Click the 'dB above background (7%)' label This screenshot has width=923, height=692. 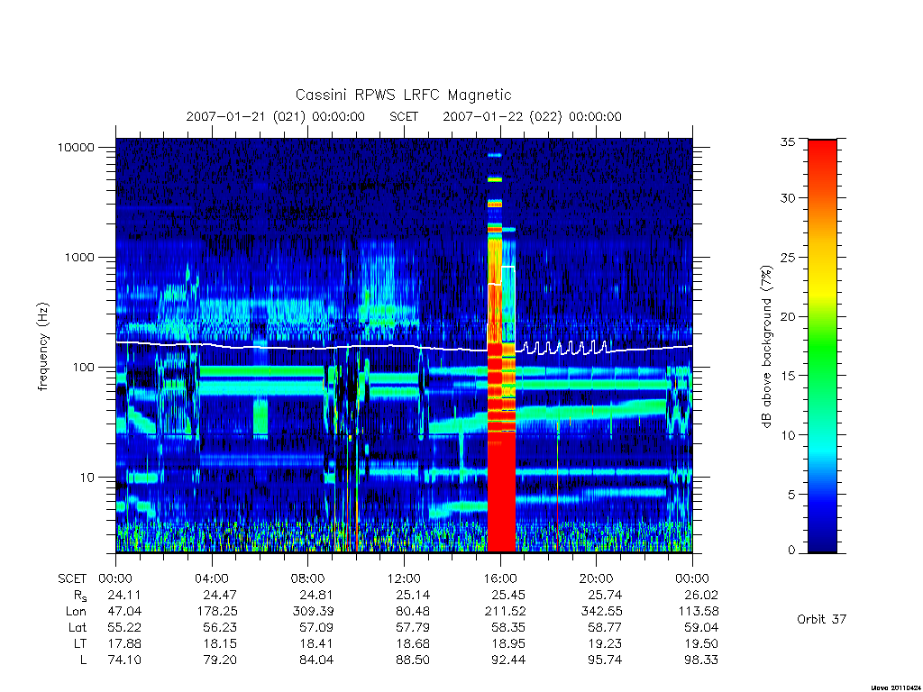point(766,347)
